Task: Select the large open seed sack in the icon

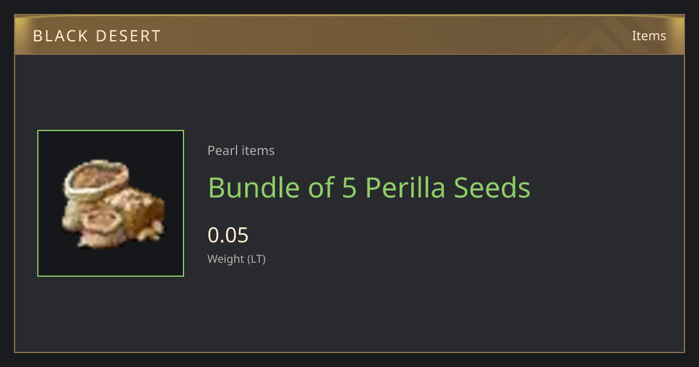Action: [x=96, y=181]
